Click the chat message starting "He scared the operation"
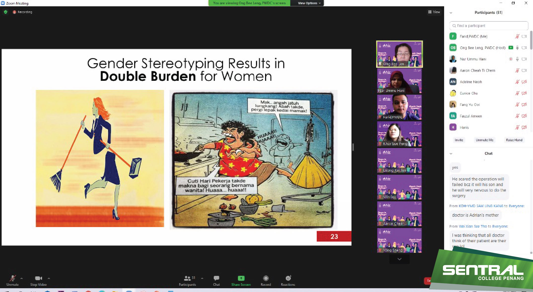 pos(479,187)
